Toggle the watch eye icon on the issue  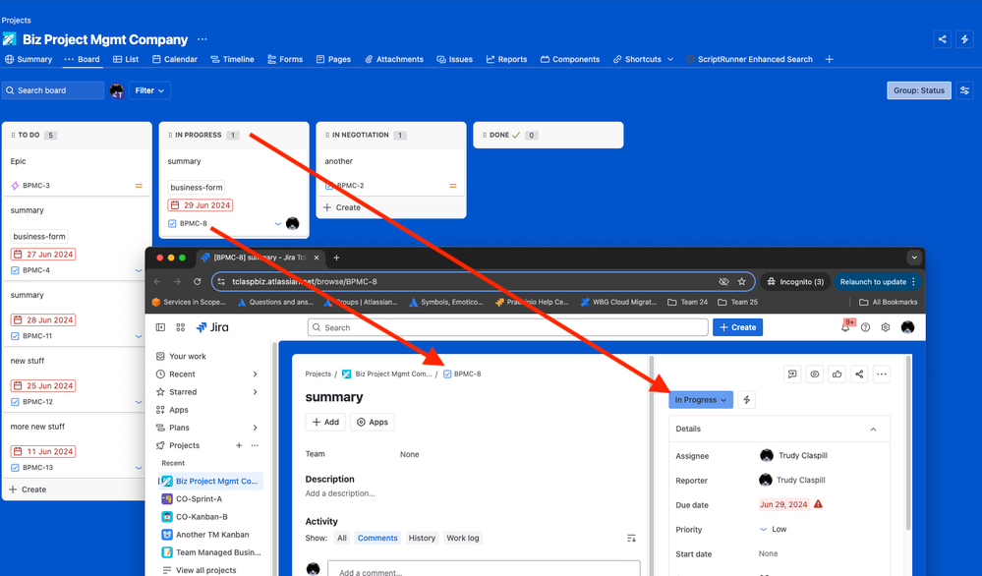click(x=815, y=374)
